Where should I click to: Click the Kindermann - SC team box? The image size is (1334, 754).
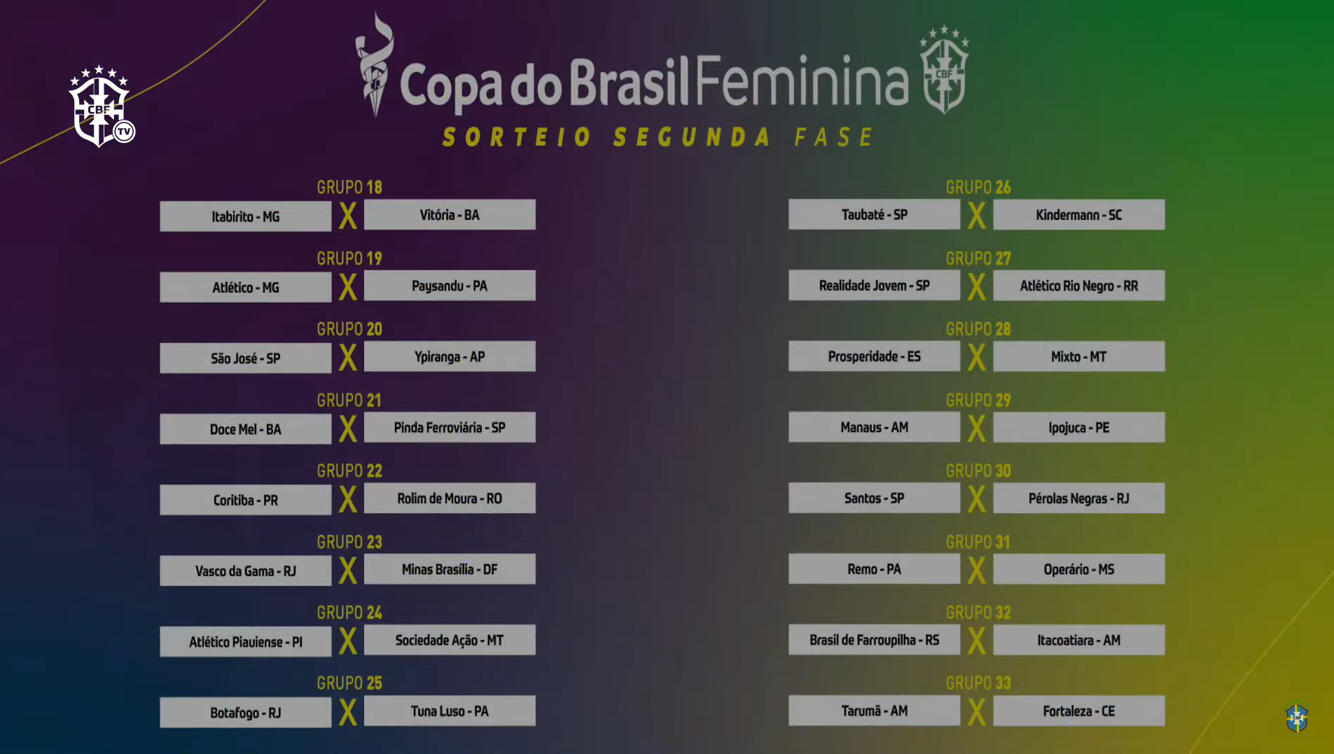(x=1079, y=215)
